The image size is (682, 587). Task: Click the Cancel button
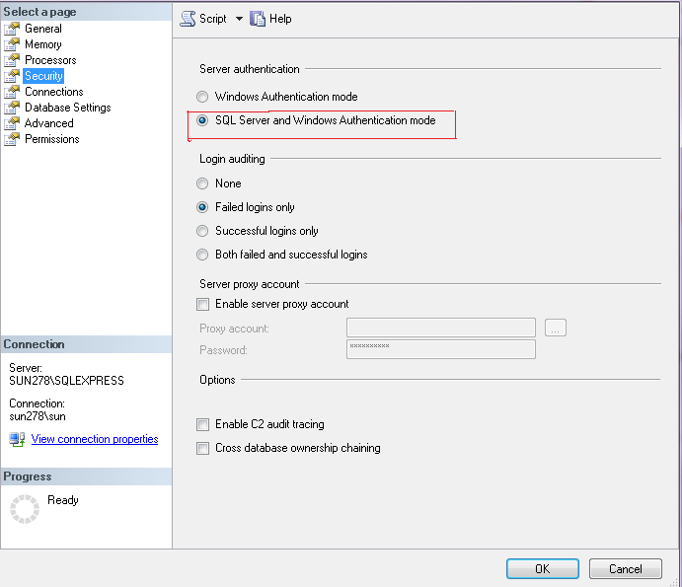click(626, 568)
